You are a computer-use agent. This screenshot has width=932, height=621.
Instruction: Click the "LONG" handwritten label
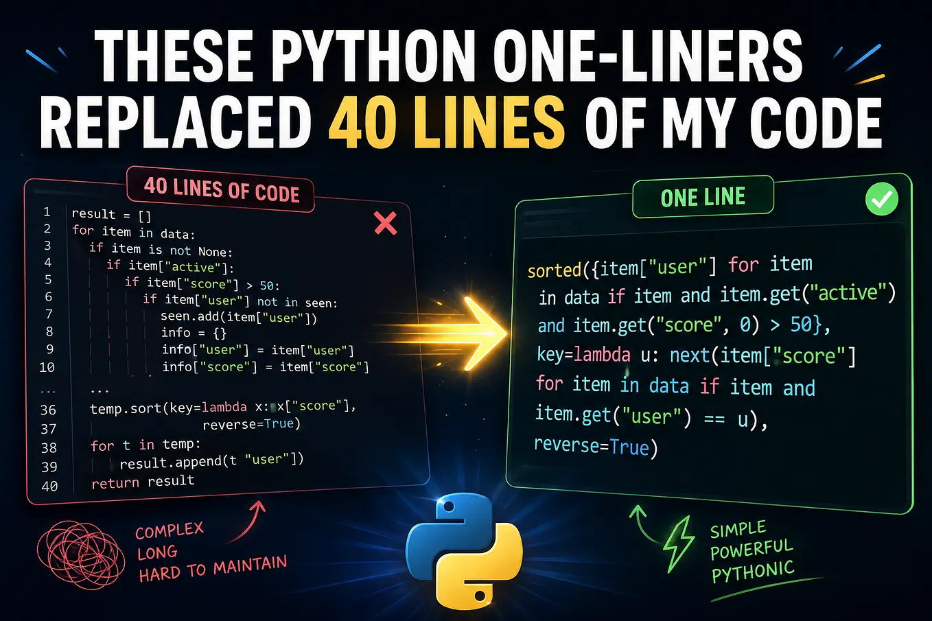pyautogui.click(x=157, y=552)
